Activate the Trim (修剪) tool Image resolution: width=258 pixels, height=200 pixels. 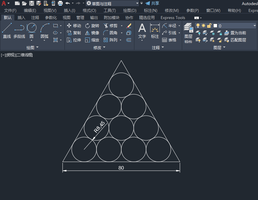tap(110, 26)
